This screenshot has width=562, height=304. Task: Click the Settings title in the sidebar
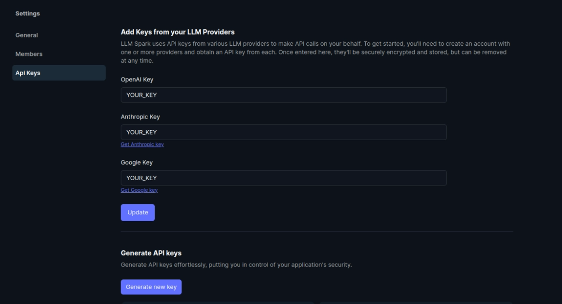click(x=27, y=13)
